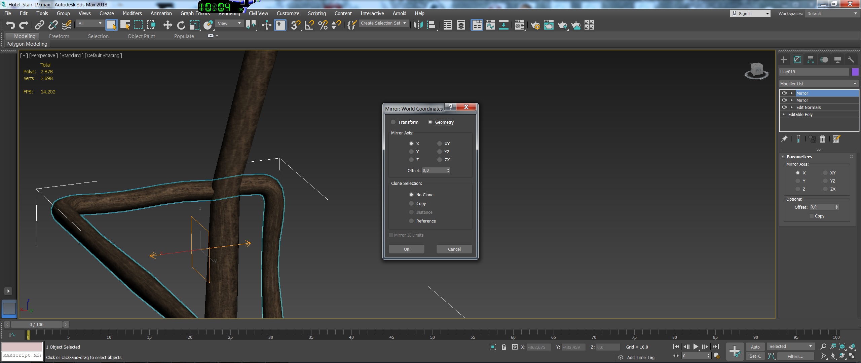Click the purple object color swatch

855,72
